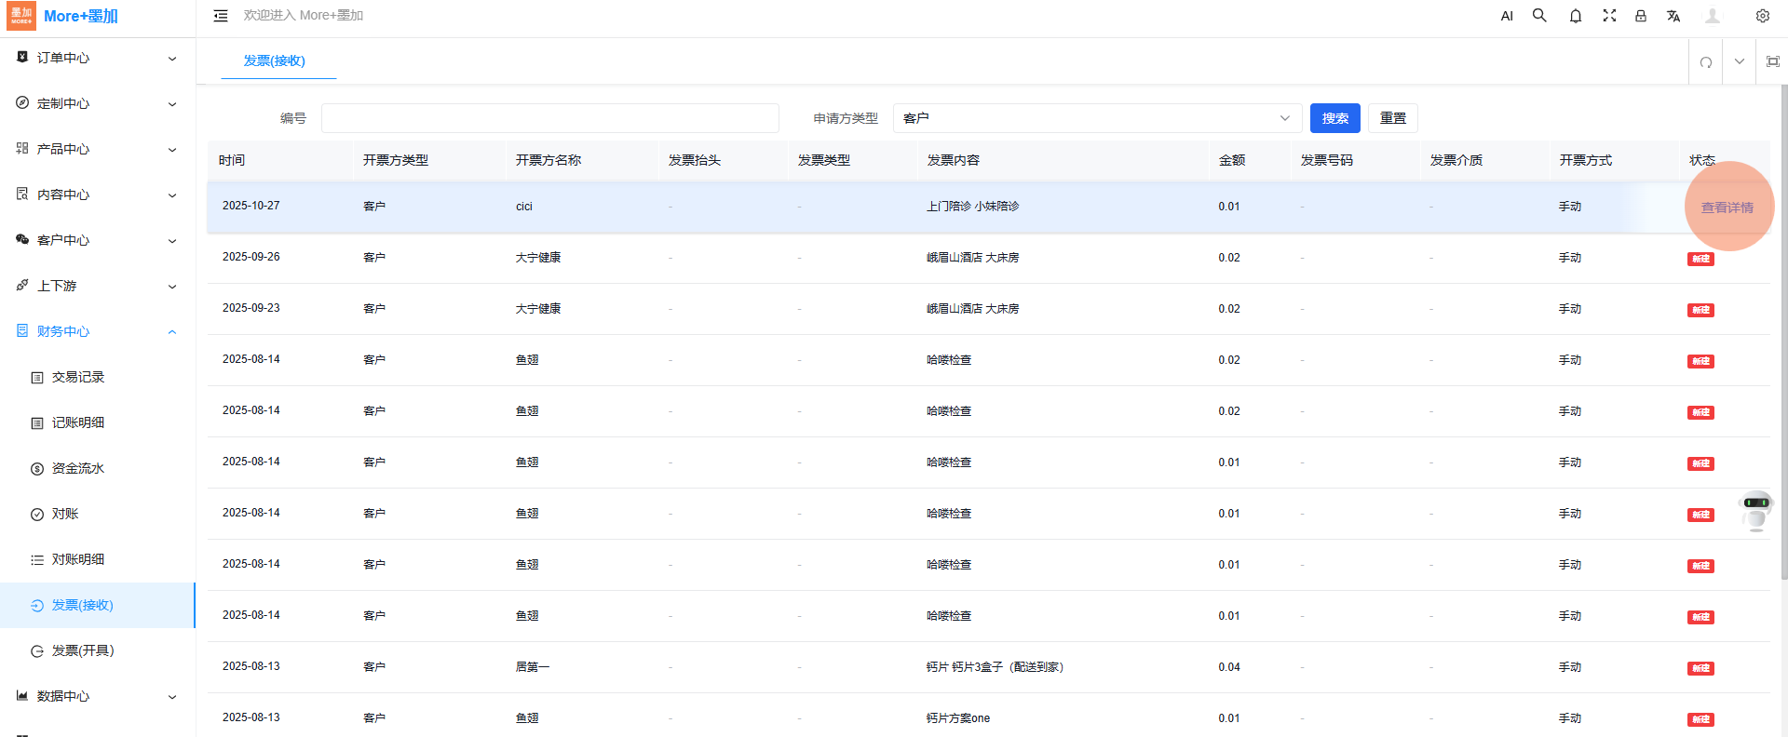This screenshot has height=737, width=1788.
Task: Click the search magnifier icon in header
Action: click(x=1539, y=16)
